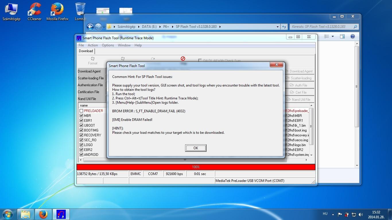Toggle DA DL All With Check Sum checkbox
Image resolution: width=392 pixels, height=220 pixels.
coord(200,61)
